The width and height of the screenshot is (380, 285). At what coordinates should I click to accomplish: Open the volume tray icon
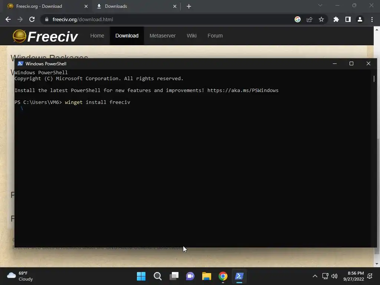point(334,276)
